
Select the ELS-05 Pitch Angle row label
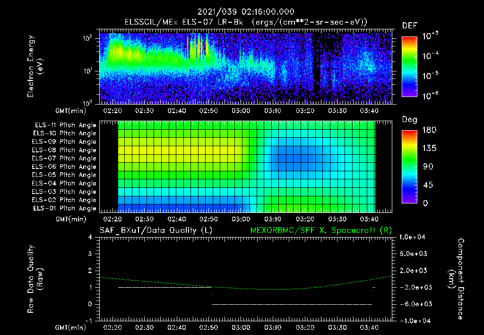point(64,175)
